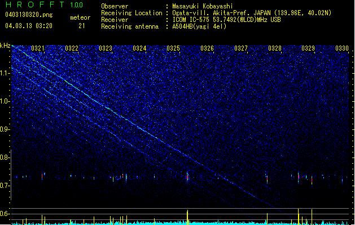Click the 'meteor' label

pos(80,17)
